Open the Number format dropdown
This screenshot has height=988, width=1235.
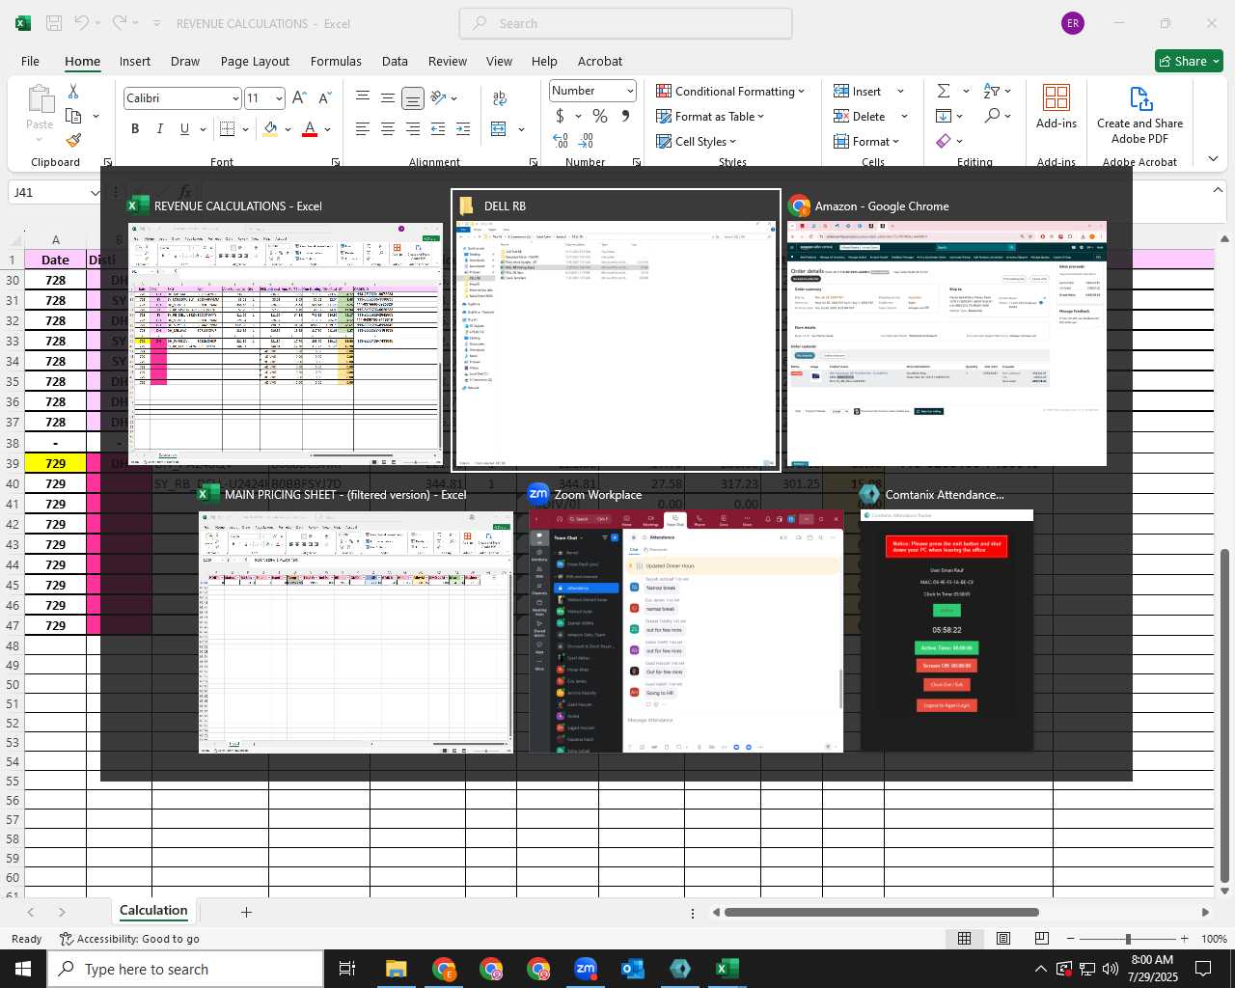(630, 91)
